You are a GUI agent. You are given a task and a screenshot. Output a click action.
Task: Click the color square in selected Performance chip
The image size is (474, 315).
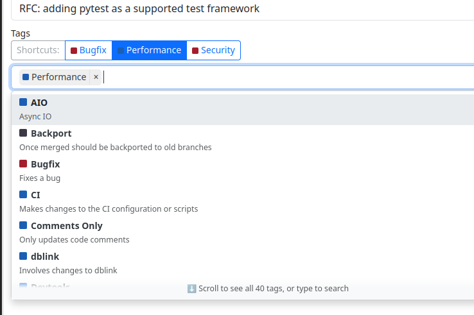point(26,77)
